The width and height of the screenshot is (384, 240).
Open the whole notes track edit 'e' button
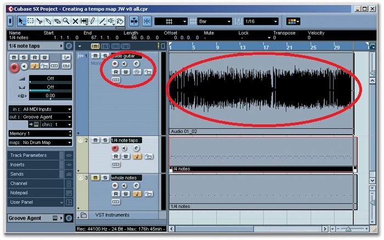(137, 186)
